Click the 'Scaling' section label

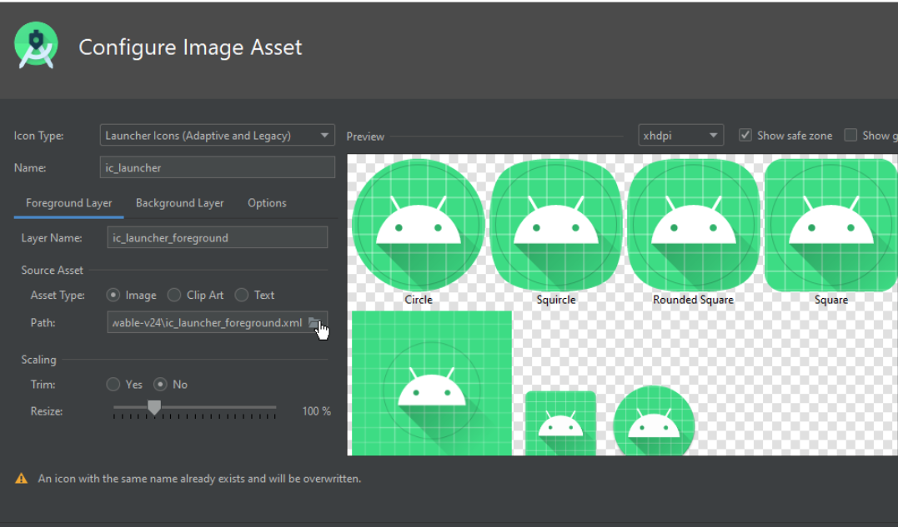pos(39,360)
